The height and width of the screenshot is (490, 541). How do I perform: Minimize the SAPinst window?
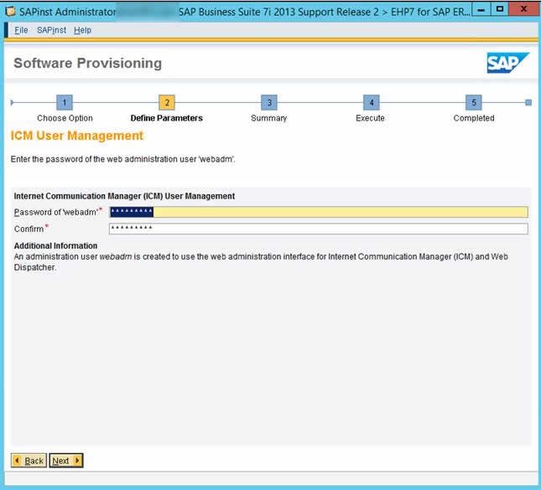point(481,10)
